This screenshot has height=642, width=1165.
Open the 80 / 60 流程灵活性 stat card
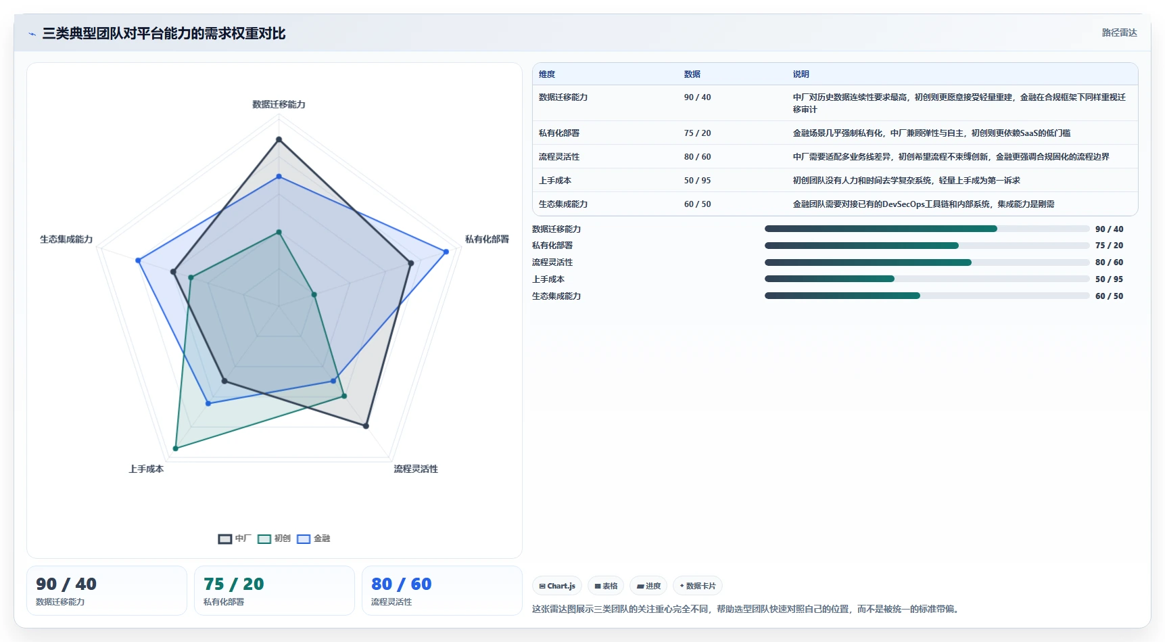click(x=442, y=591)
